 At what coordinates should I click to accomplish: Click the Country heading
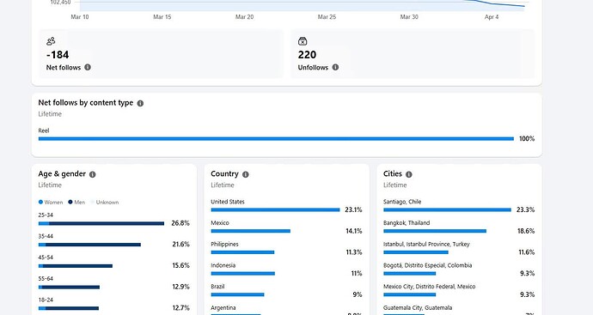[224, 173]
